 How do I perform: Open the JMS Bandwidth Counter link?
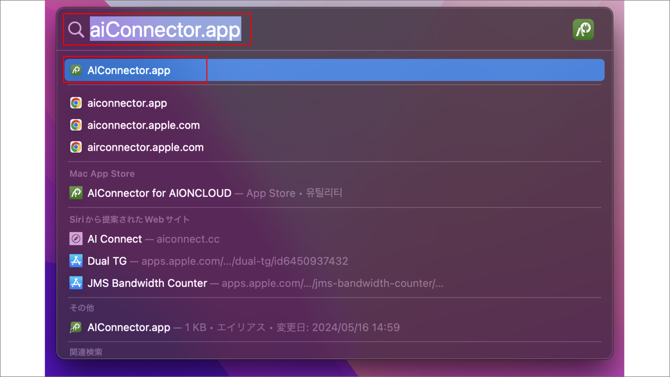pos(147,283)
